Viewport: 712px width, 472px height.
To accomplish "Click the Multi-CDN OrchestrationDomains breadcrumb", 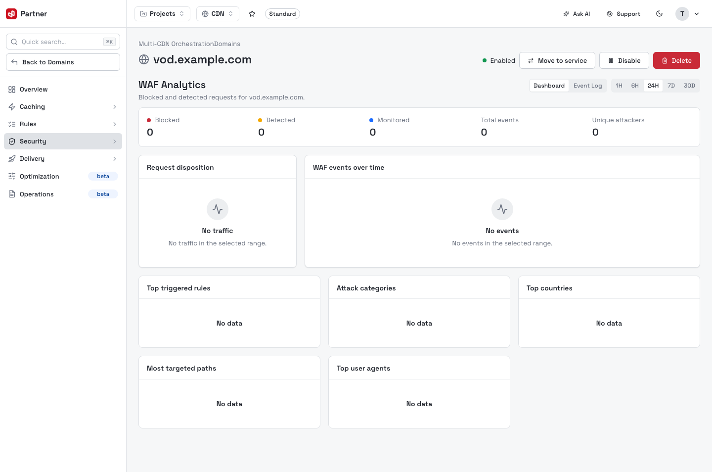I will coord(189,44).
